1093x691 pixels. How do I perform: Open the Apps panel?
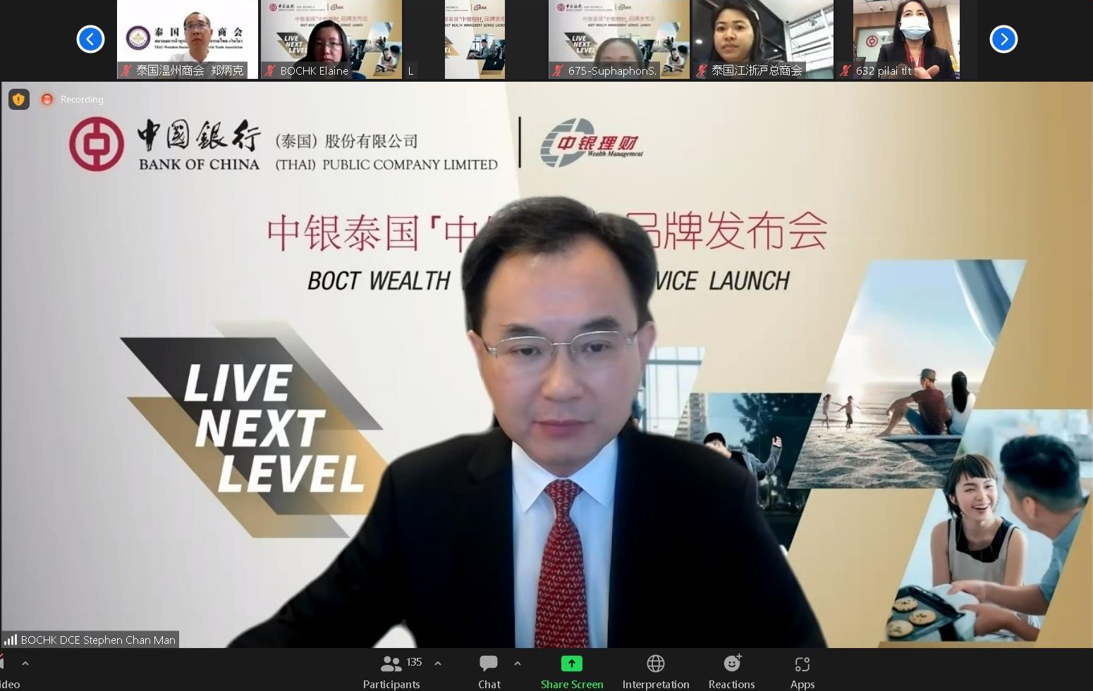click(x=802, y=671)
